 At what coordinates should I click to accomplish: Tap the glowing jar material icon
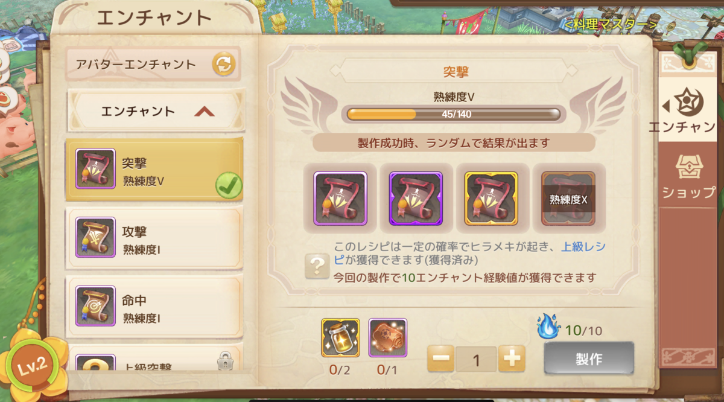(x=340, y=337)
